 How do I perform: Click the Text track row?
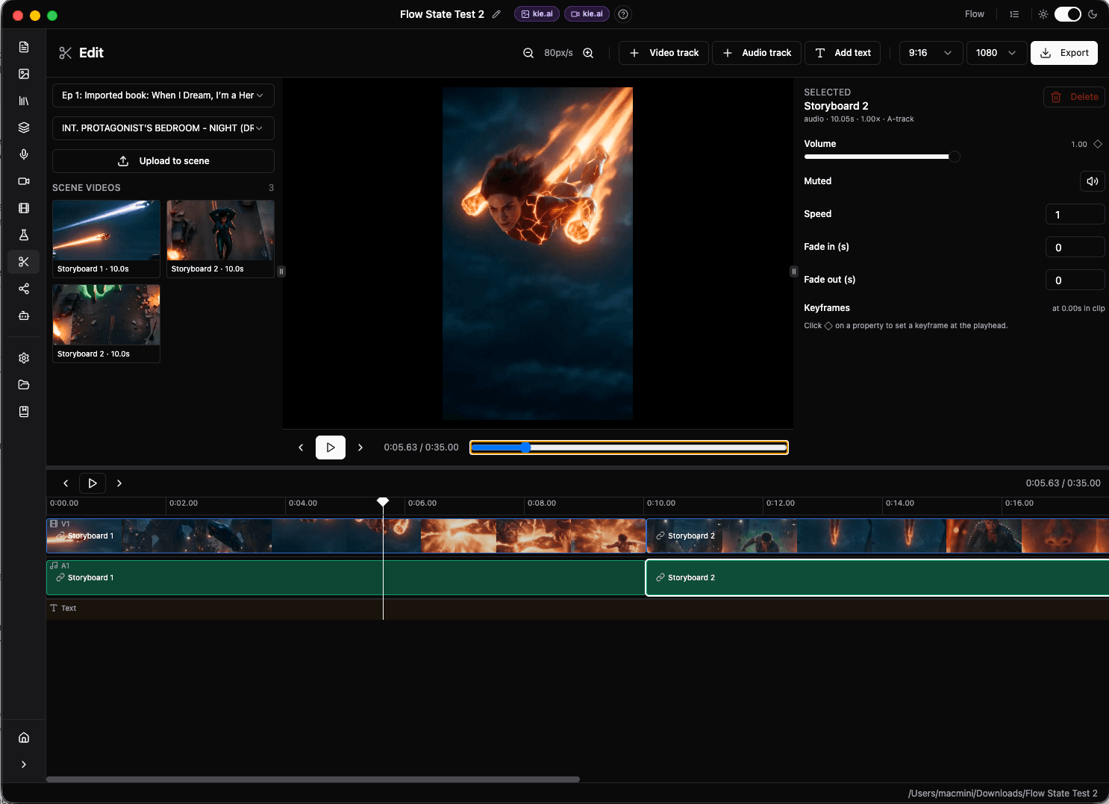578,609
